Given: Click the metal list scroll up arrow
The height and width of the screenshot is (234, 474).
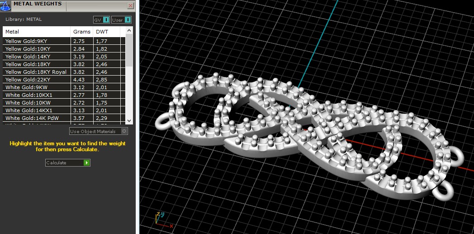Looking at the screenshot, I should [129, 30].
